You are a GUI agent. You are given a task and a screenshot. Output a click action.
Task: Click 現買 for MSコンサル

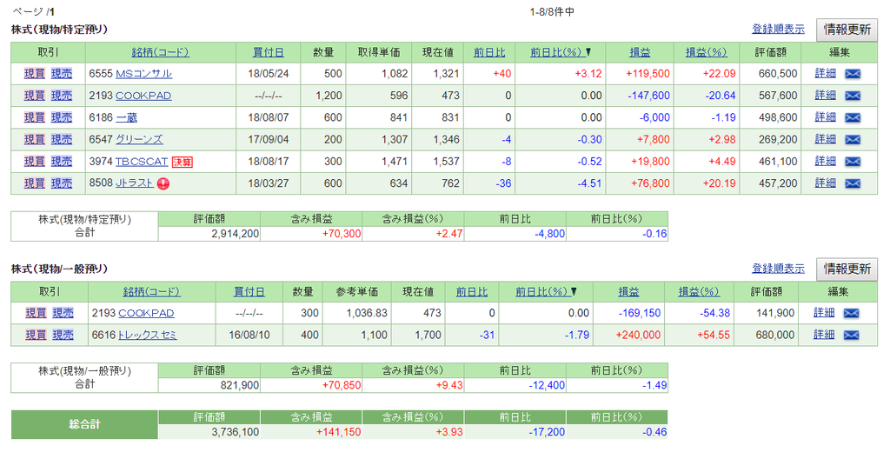tap(35, 74)
